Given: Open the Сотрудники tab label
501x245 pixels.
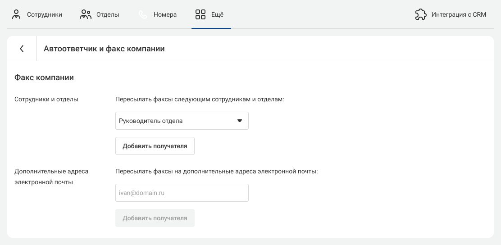Looking at the screenshot, I should 45,15.
